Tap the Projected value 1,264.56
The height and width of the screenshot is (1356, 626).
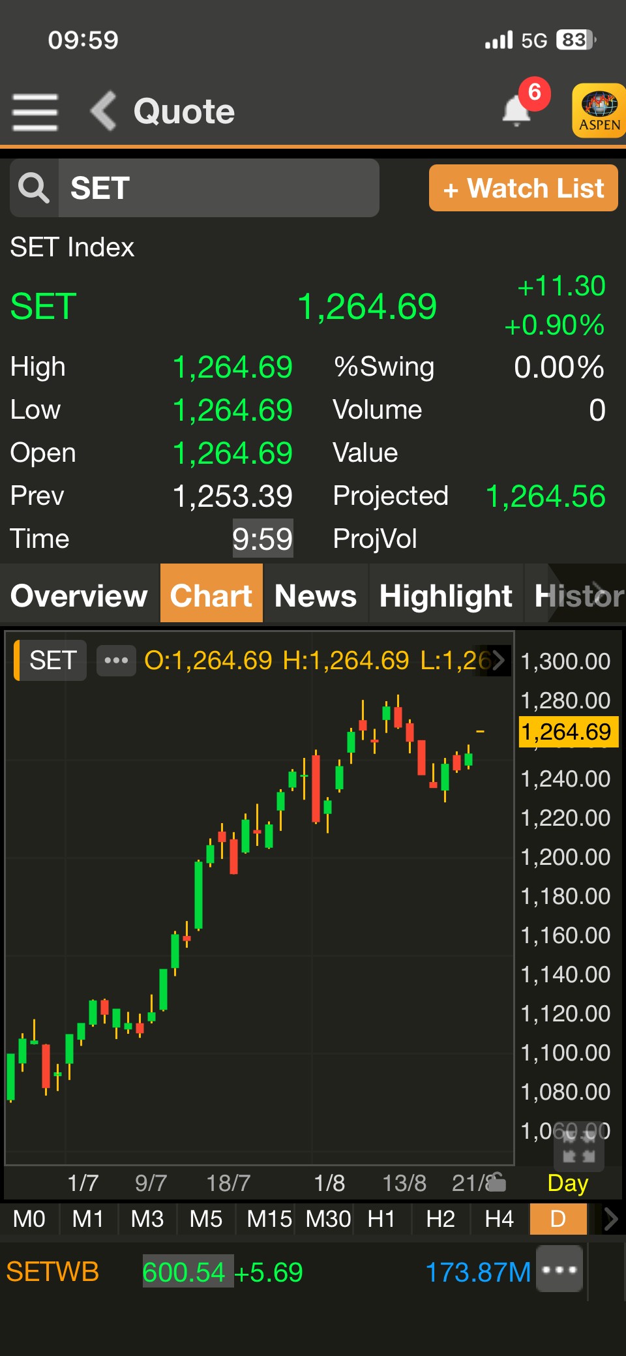pyautogui.click(x=546, y=496)
